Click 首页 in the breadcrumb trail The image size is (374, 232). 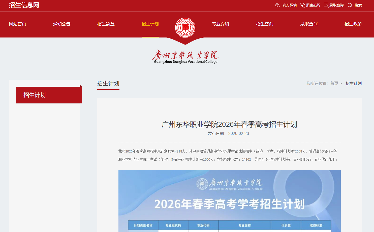pyautogui.click(x=334, y=83)
